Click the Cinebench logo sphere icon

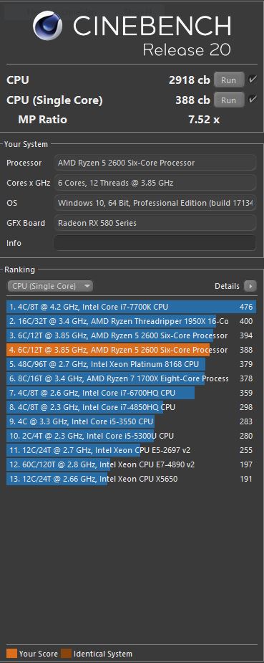tap(48, 26)
